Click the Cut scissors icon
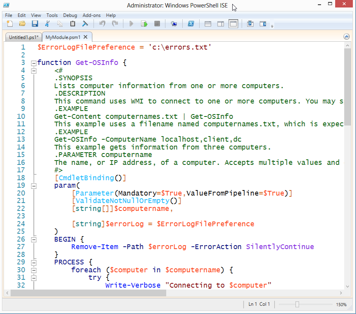This screenshot has height=314, width=356. pos(47,24)
